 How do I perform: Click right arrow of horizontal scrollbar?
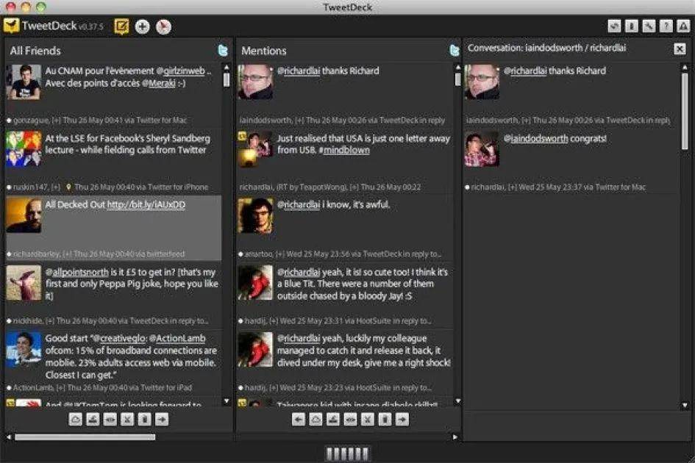(x=455, y=437)
